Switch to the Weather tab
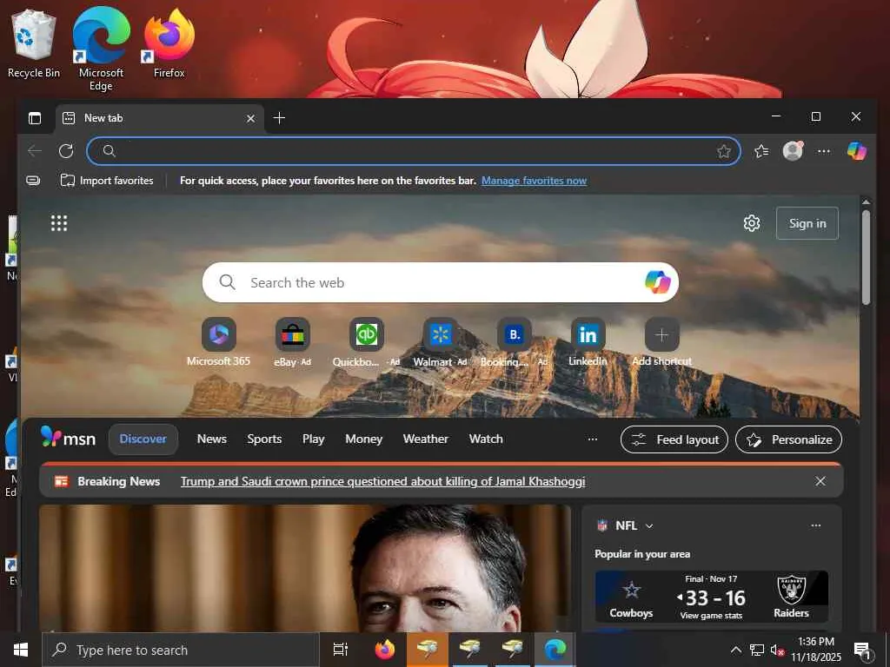 tap(426, 439)
